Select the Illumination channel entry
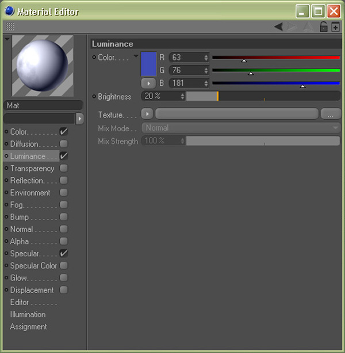Screen dimensions: 345x353 coord(28,314)
